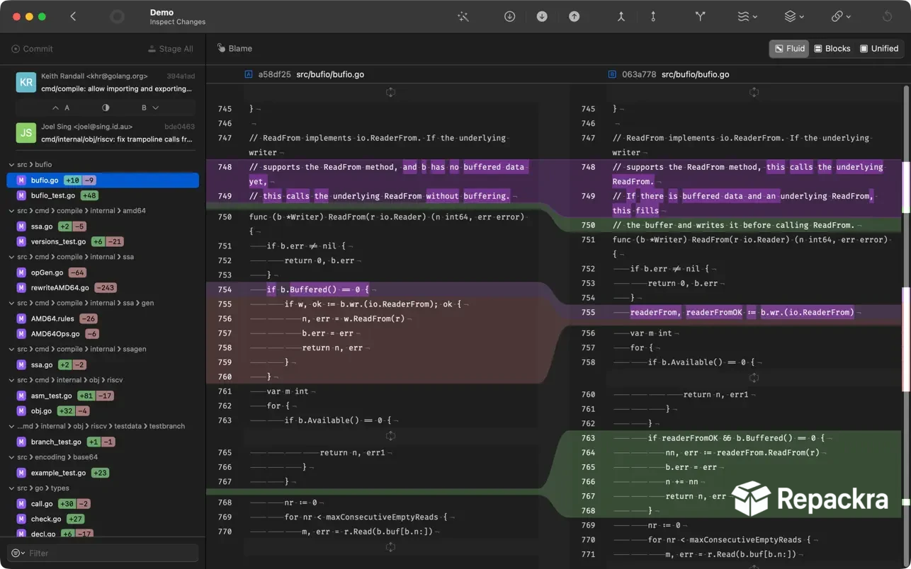Select the versions_test.go file

click(103, 241)
